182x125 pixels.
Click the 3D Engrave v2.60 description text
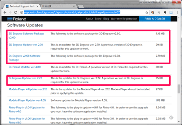pyautogui.click(x=86, y=34)
